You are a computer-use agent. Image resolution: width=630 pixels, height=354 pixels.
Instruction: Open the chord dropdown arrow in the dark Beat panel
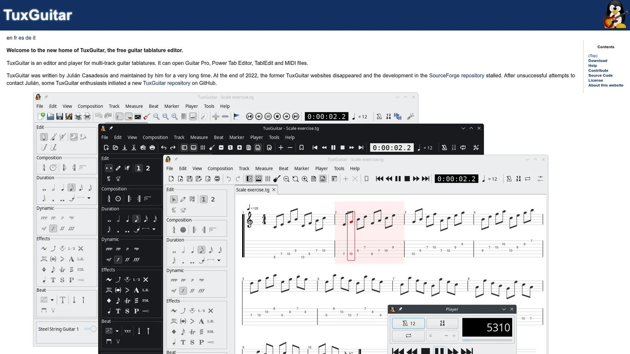tap(117, 331)
